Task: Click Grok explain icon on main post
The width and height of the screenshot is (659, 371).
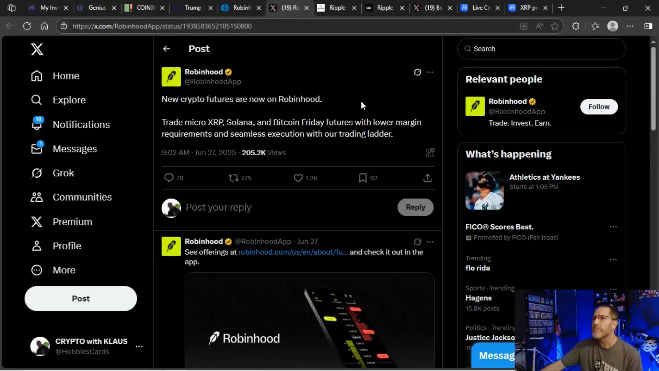Action: (417, 72)
